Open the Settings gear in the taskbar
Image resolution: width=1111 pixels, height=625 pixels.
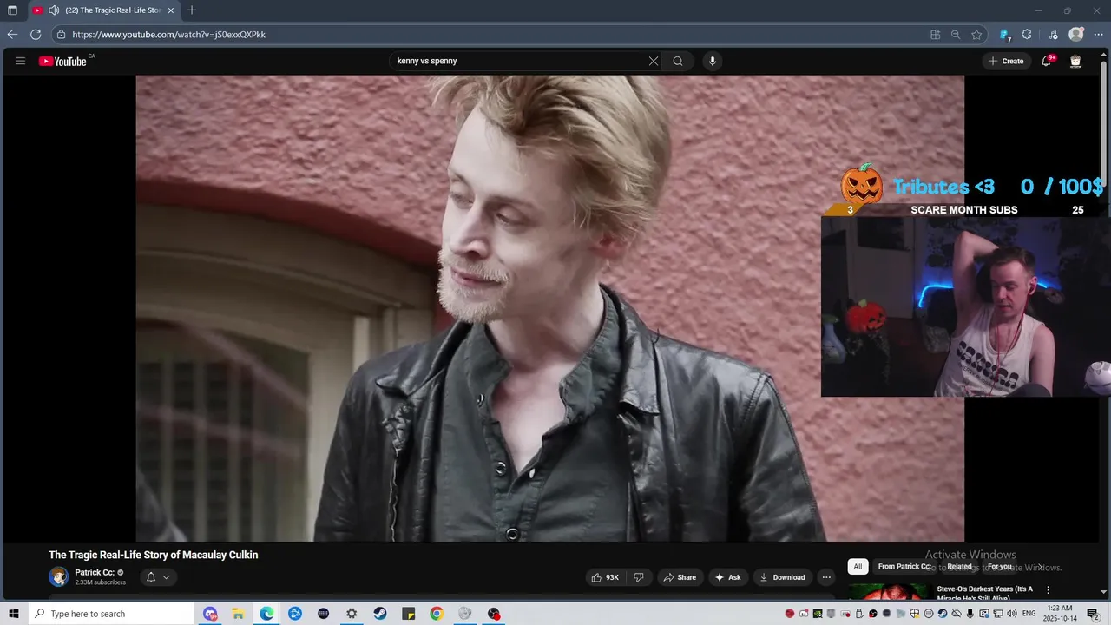click(x=352, y=614)
